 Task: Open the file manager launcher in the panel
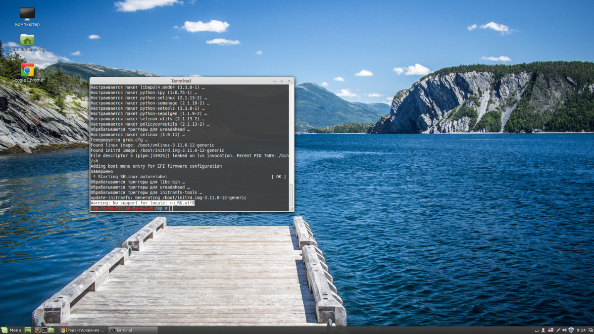[51, 330]
